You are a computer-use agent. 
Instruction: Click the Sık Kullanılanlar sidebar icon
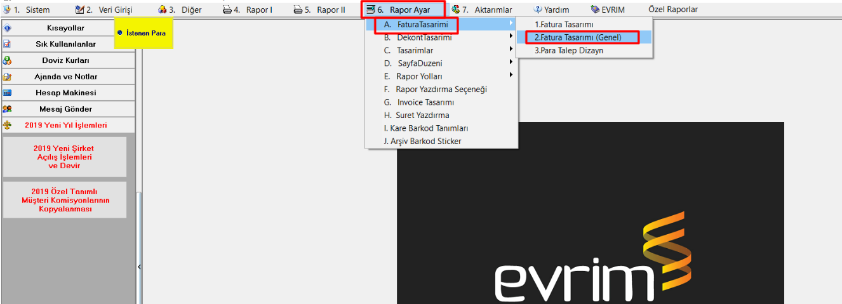click(x=8, y=44)
